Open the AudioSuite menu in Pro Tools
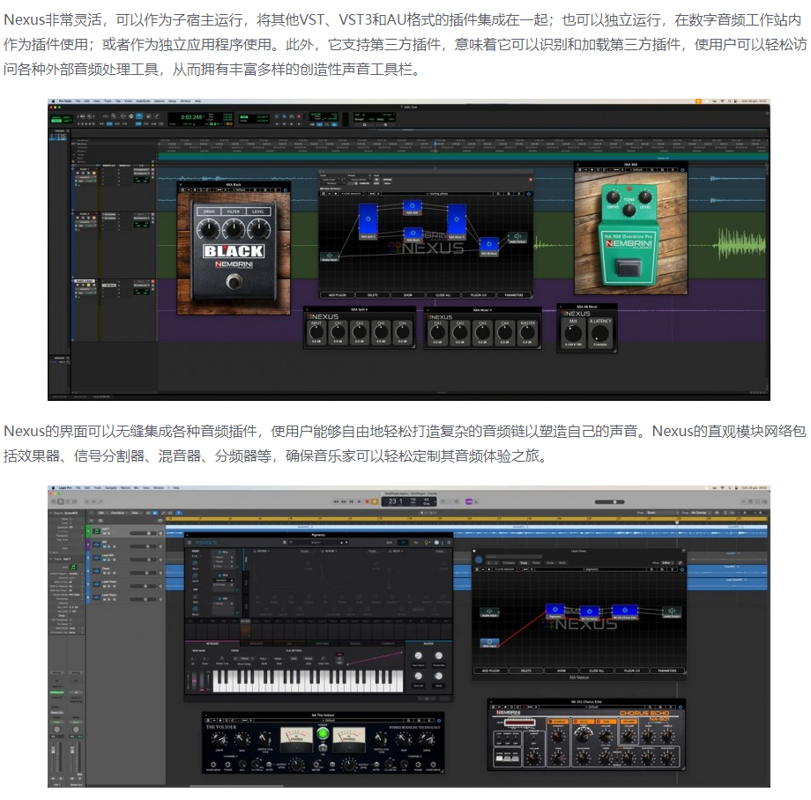This screenshot has height=800, width=811. click(x=142, y=101)
